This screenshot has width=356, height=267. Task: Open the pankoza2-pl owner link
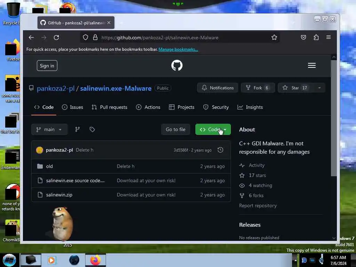56,88
